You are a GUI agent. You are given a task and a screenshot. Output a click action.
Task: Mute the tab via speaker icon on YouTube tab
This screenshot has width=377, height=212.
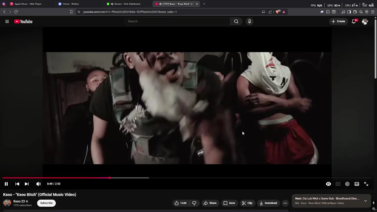[x=160, y=4]
